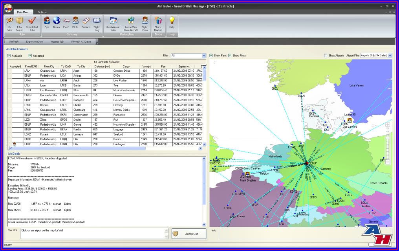Click the EKSV airport dot on map
Image resolution: width=399 pixels, height=251 pixels.
coord(313,111)
